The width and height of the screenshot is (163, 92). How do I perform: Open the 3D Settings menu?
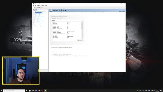click(x=43, y=5)
